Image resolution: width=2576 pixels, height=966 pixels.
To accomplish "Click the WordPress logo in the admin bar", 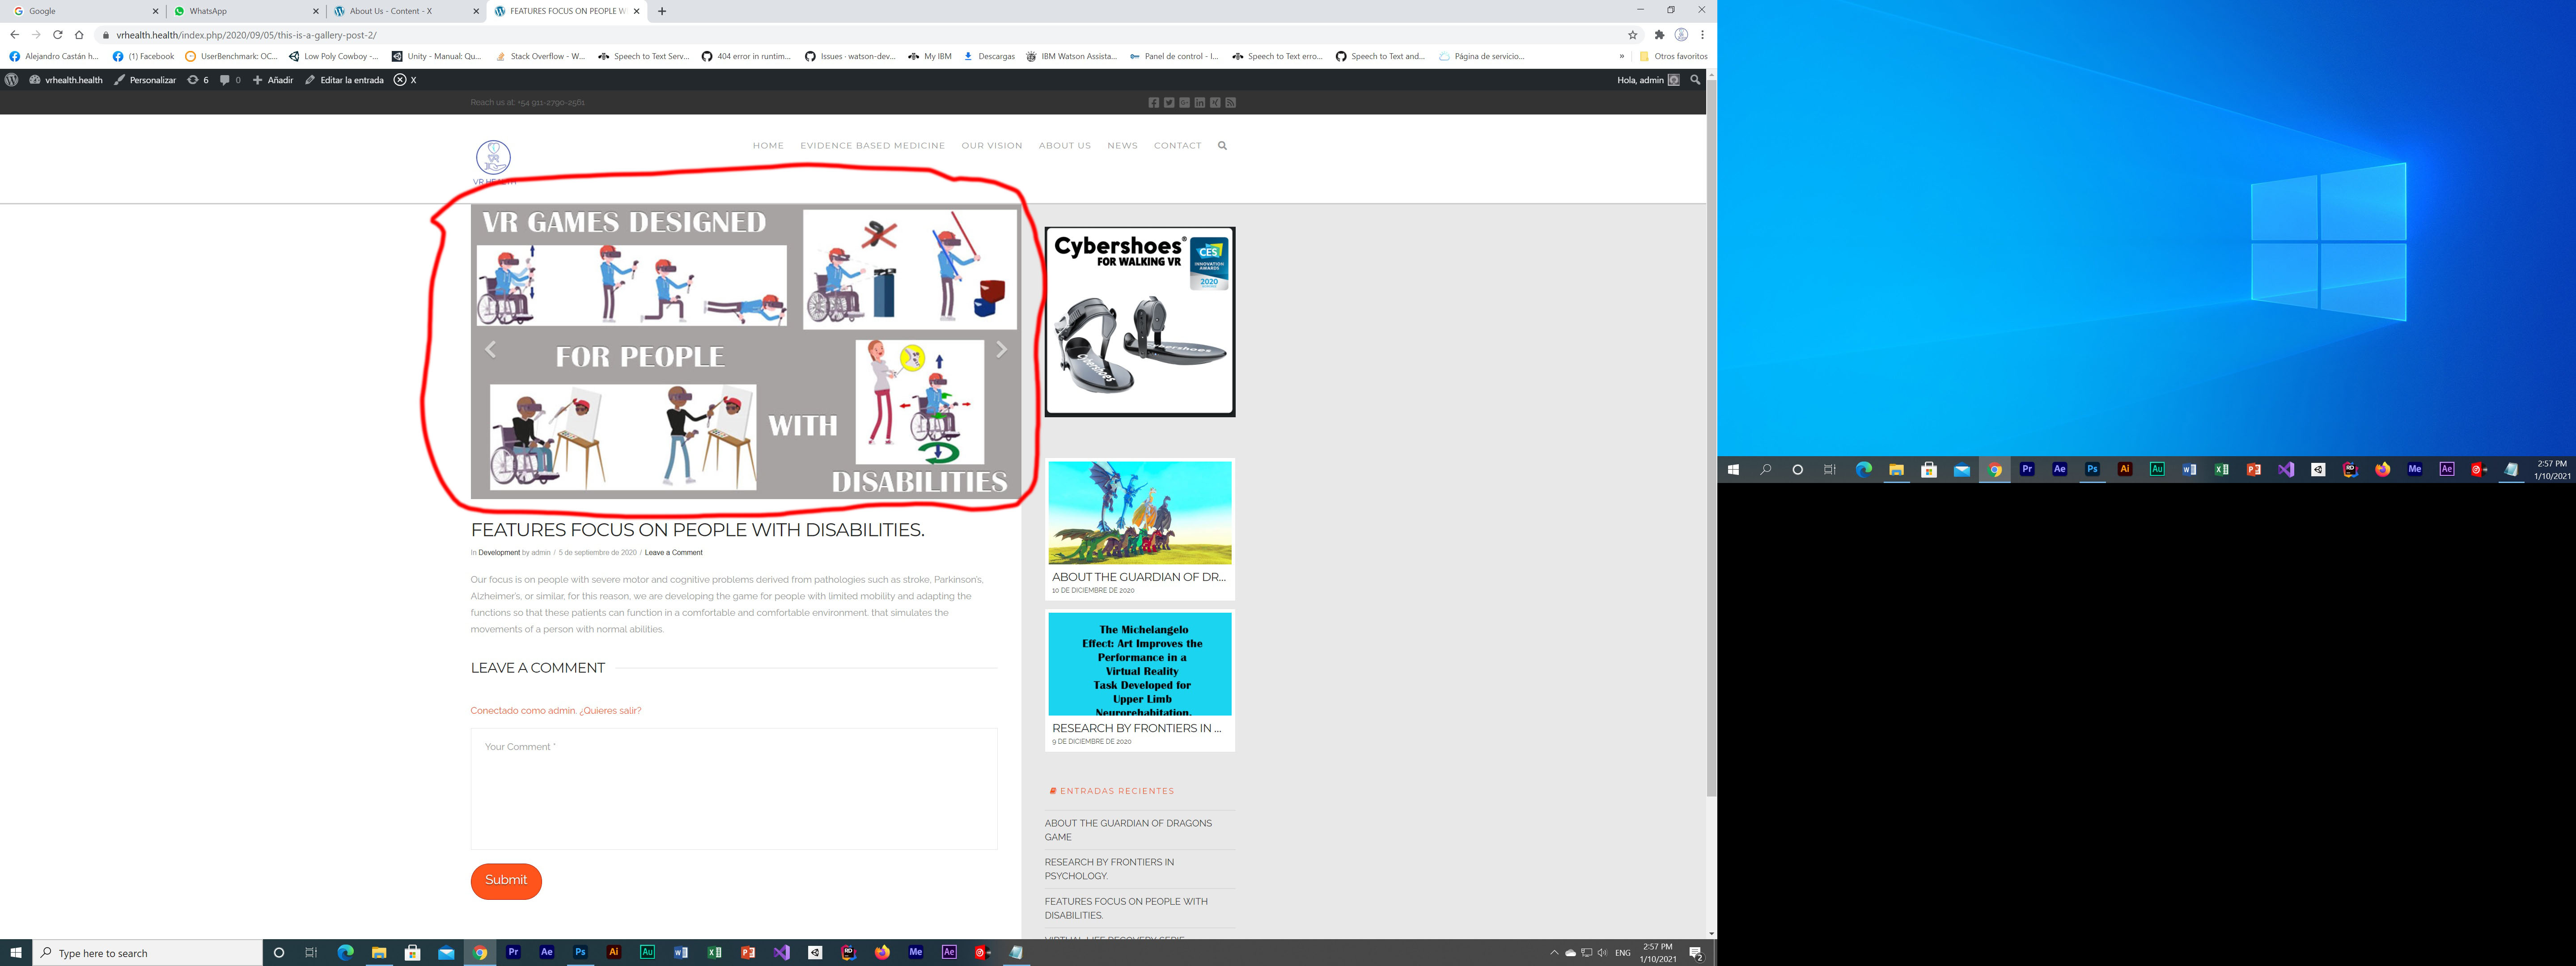I will (x=12, y=80).
